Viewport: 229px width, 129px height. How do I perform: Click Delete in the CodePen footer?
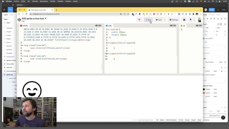click(x=162, y=120)
